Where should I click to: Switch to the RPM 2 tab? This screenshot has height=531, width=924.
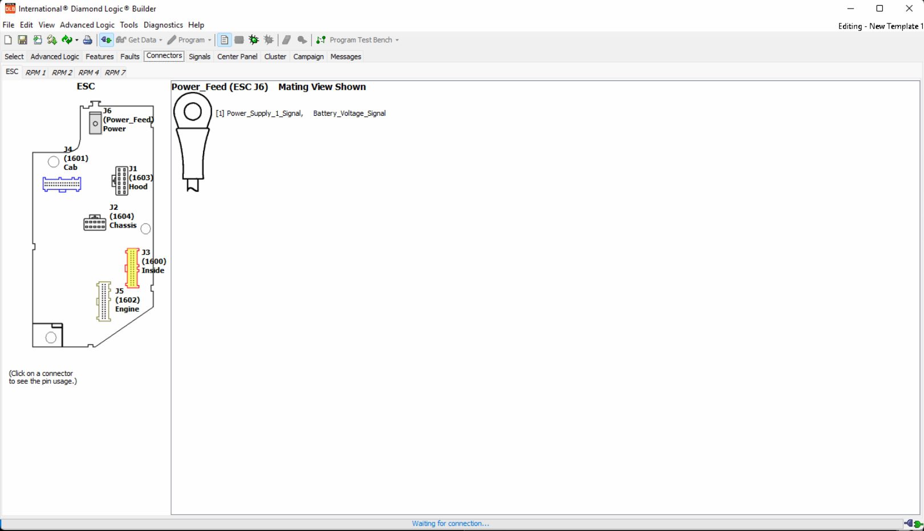[62, 72]
